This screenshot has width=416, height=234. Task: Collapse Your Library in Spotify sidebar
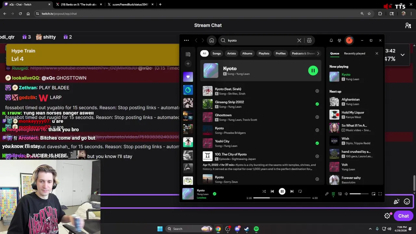pos(188,54)
